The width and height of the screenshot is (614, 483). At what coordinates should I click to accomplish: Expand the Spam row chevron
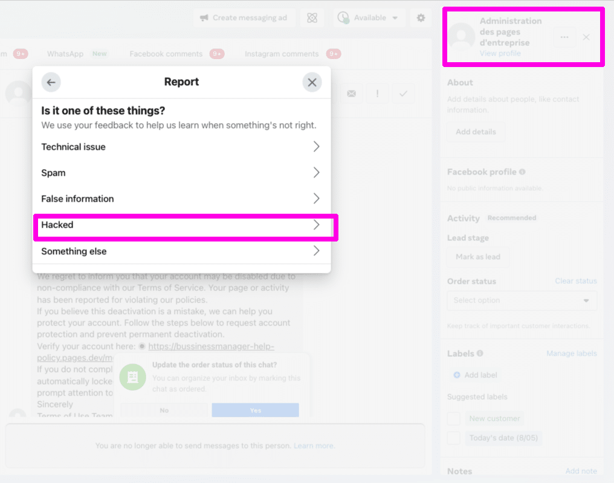coord(317,173)
